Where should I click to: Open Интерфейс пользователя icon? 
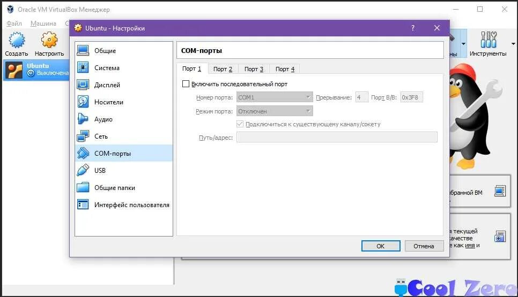coord(83,205)
